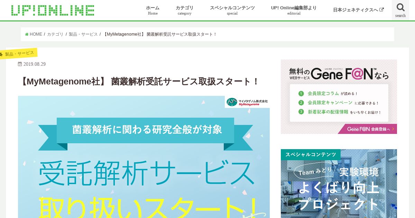This screenshot has height=218, width=415.
Task: Open the カテゴリ category menu
Action: click(184, 10)
